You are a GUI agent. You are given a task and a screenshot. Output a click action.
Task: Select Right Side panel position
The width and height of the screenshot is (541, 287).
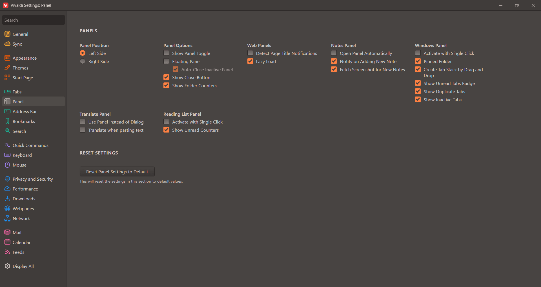pos(83,61)
